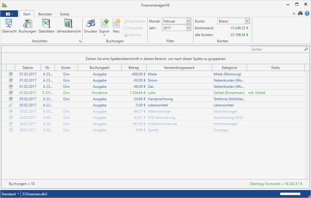This screenshot has width=311, height=198.
Task: Open the Jahresübersicht view
Action: tap(68, 26)
